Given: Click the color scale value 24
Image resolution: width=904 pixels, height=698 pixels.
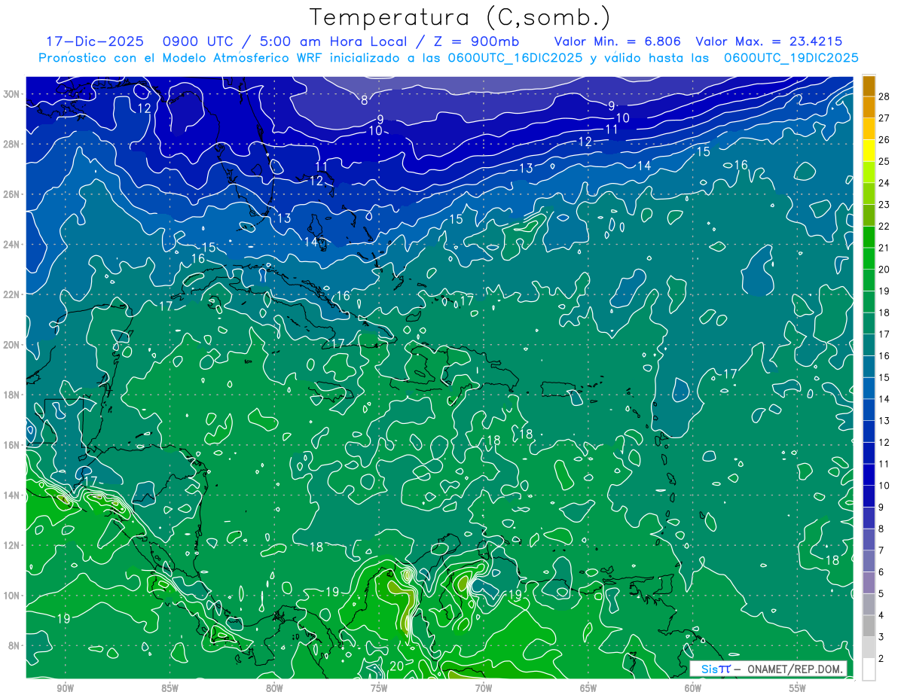Looking at the screenshot, I should [x=884, y=183].
